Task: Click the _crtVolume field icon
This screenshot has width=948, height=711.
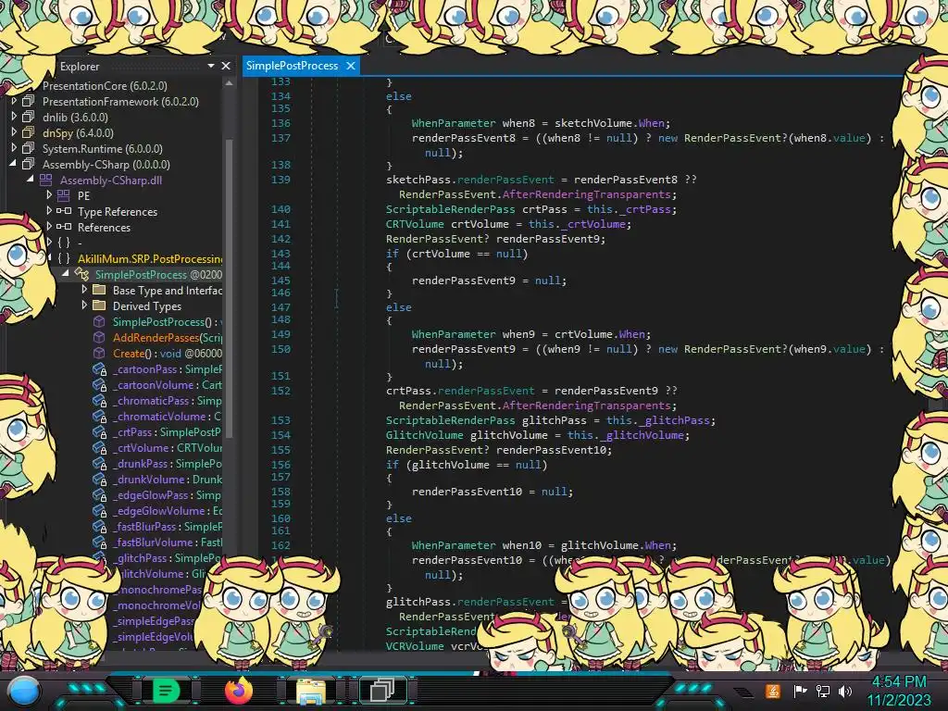Action: 100,448
